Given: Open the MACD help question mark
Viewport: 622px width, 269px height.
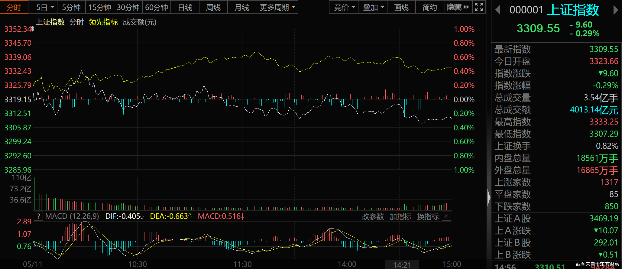Looking at the screenshot, I should click(38, 216).
